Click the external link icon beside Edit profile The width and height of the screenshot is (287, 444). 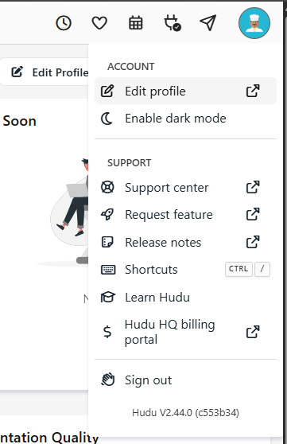coord(253,91)
